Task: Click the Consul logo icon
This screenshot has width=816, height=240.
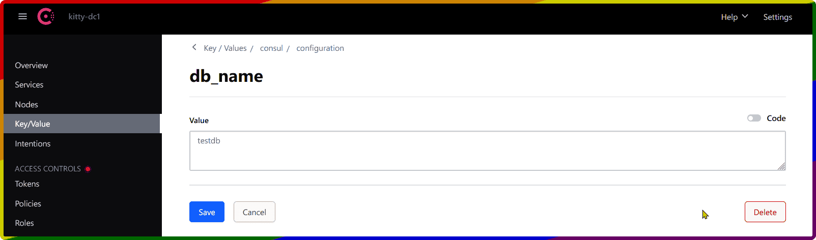Action: tap(46, 17)
